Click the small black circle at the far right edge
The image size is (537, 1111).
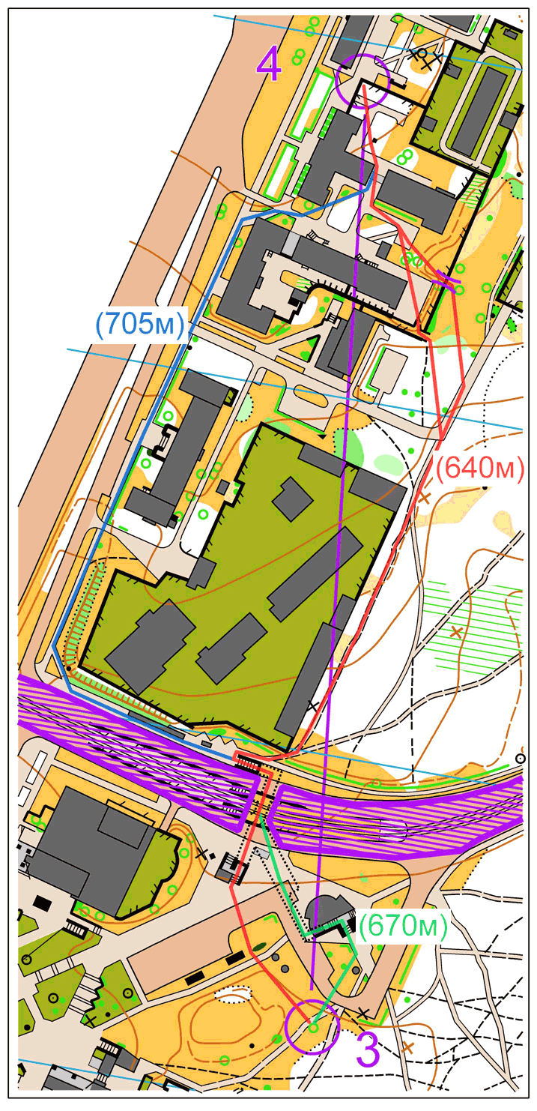point(522,758)
